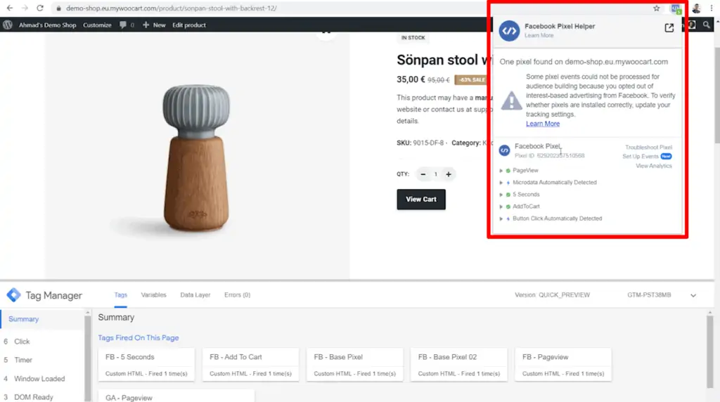720x402 pixels.
Task: Click the padlock icon in the address bar
Action: click(58, 8)
